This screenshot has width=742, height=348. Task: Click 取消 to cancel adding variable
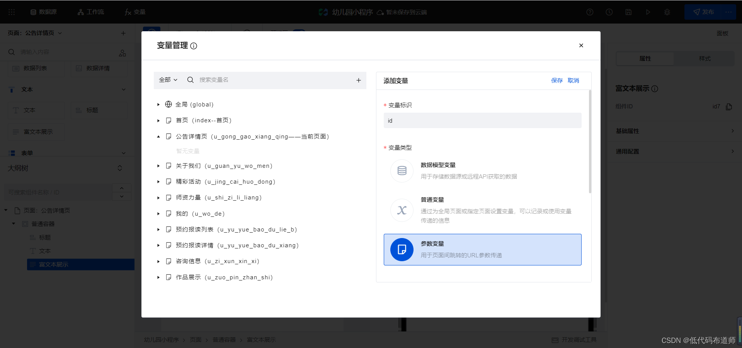pos(573,81)
